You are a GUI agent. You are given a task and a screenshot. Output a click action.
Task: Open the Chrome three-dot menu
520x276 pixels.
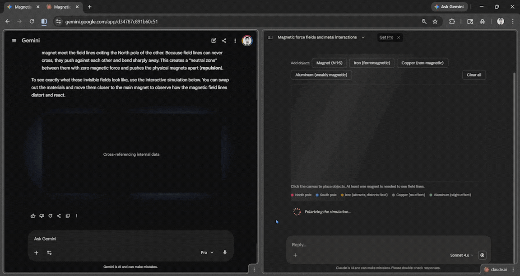pyautogui.click(x=513, y=22)
